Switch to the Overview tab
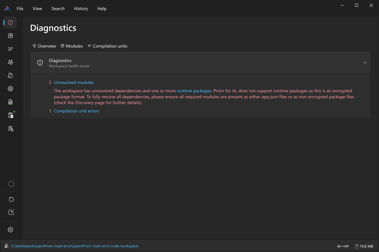This screenshot has width=379, height=252. pyautogui.click(x=44, y=46)
